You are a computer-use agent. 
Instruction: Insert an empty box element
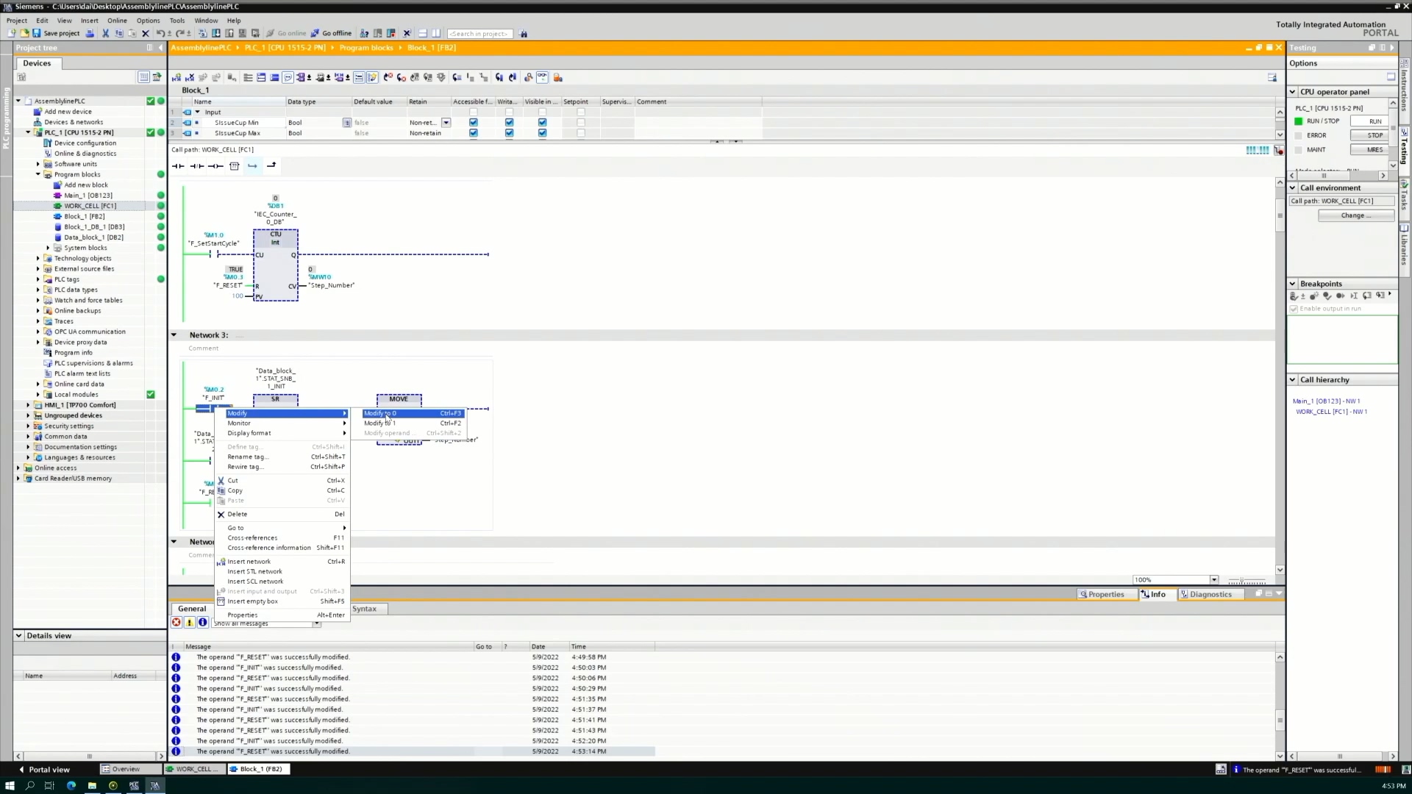click(234, 166)
